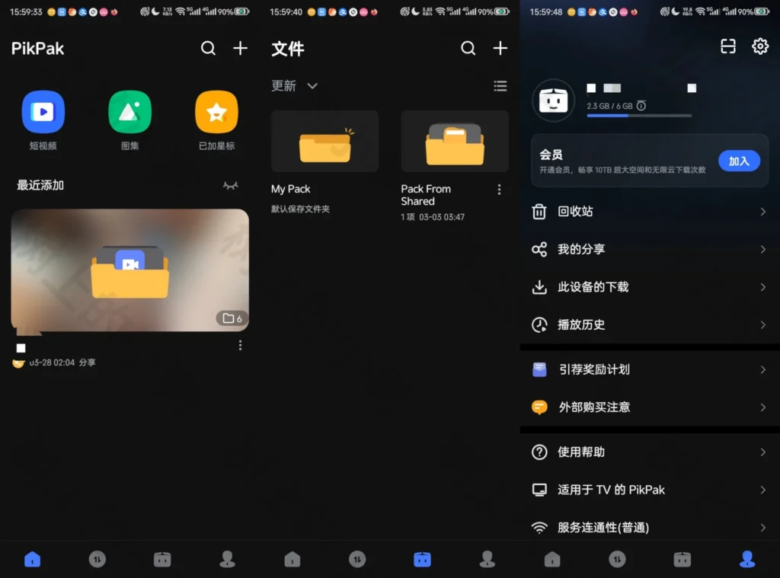The image size is (780, 578).
Task: Open 播放历史 playback history
Action: [x=649, y=324]
